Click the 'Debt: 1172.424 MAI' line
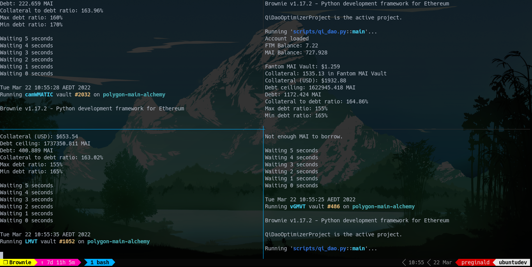This screenshot has width=532, height=267. tap(293, 94)
